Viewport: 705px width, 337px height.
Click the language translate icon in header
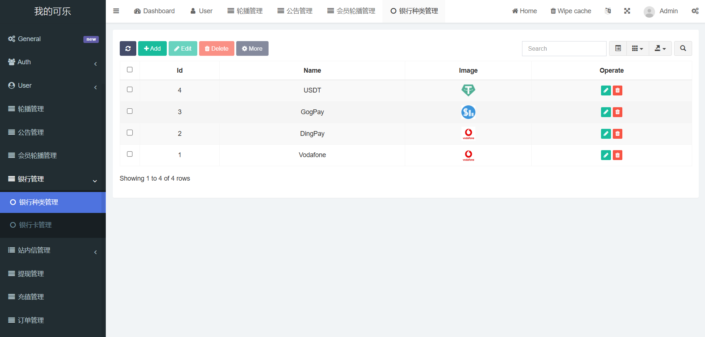[608, 11]
